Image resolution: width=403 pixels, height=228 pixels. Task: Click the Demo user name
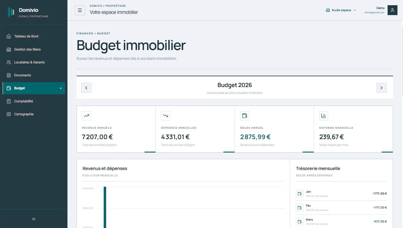[x=380, y=8]
